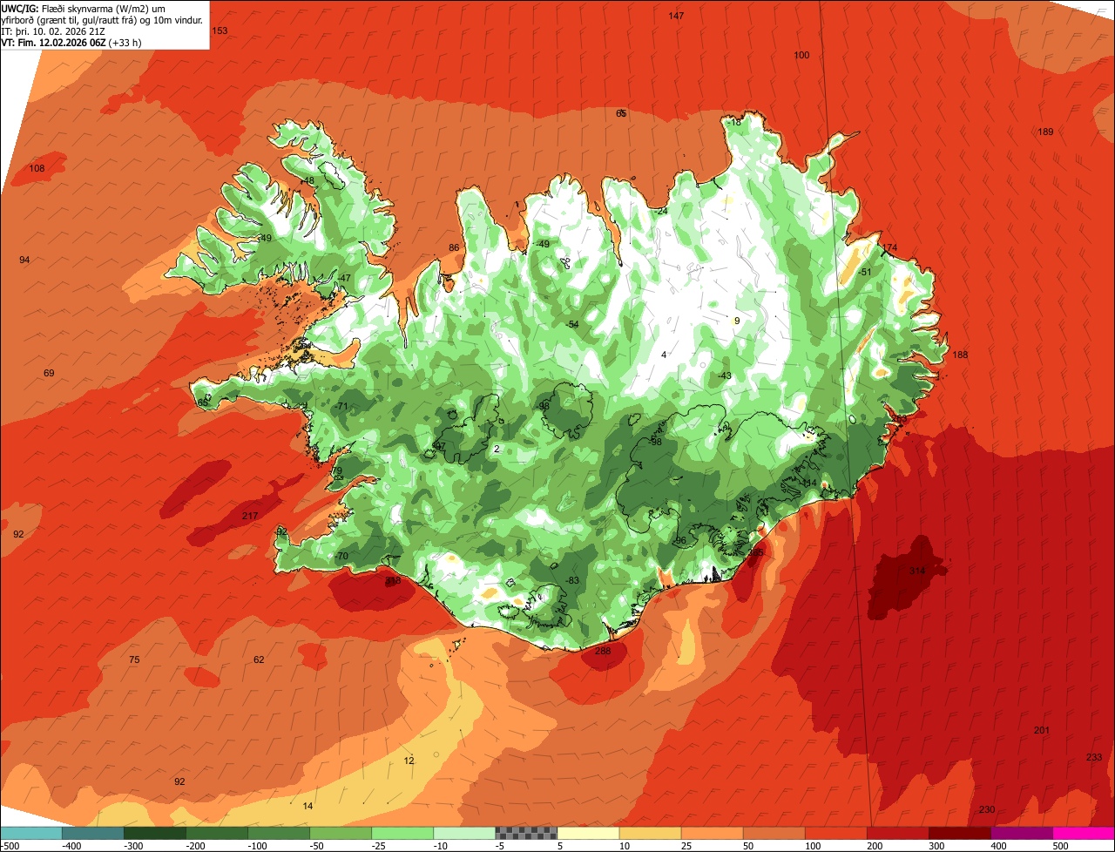Click the title line 'UWC/IG: Flæði skynvarma (W/m2) um'
The height and width of the screenshot is (852, 1115).
tap(84, 8)
